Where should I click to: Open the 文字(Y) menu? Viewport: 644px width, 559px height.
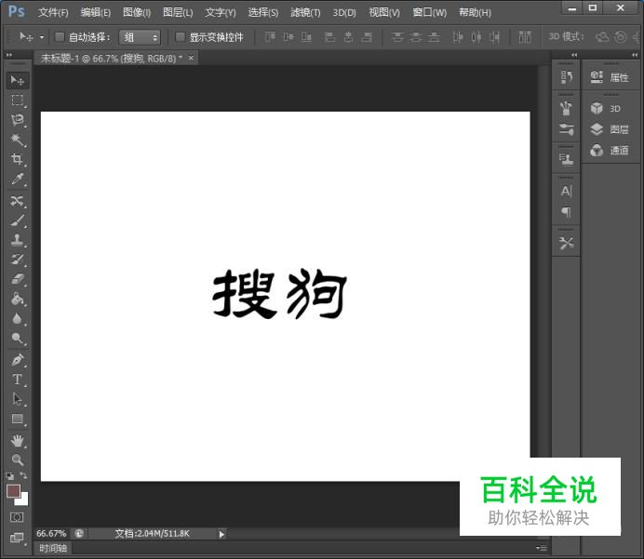[x=221, y=13]
